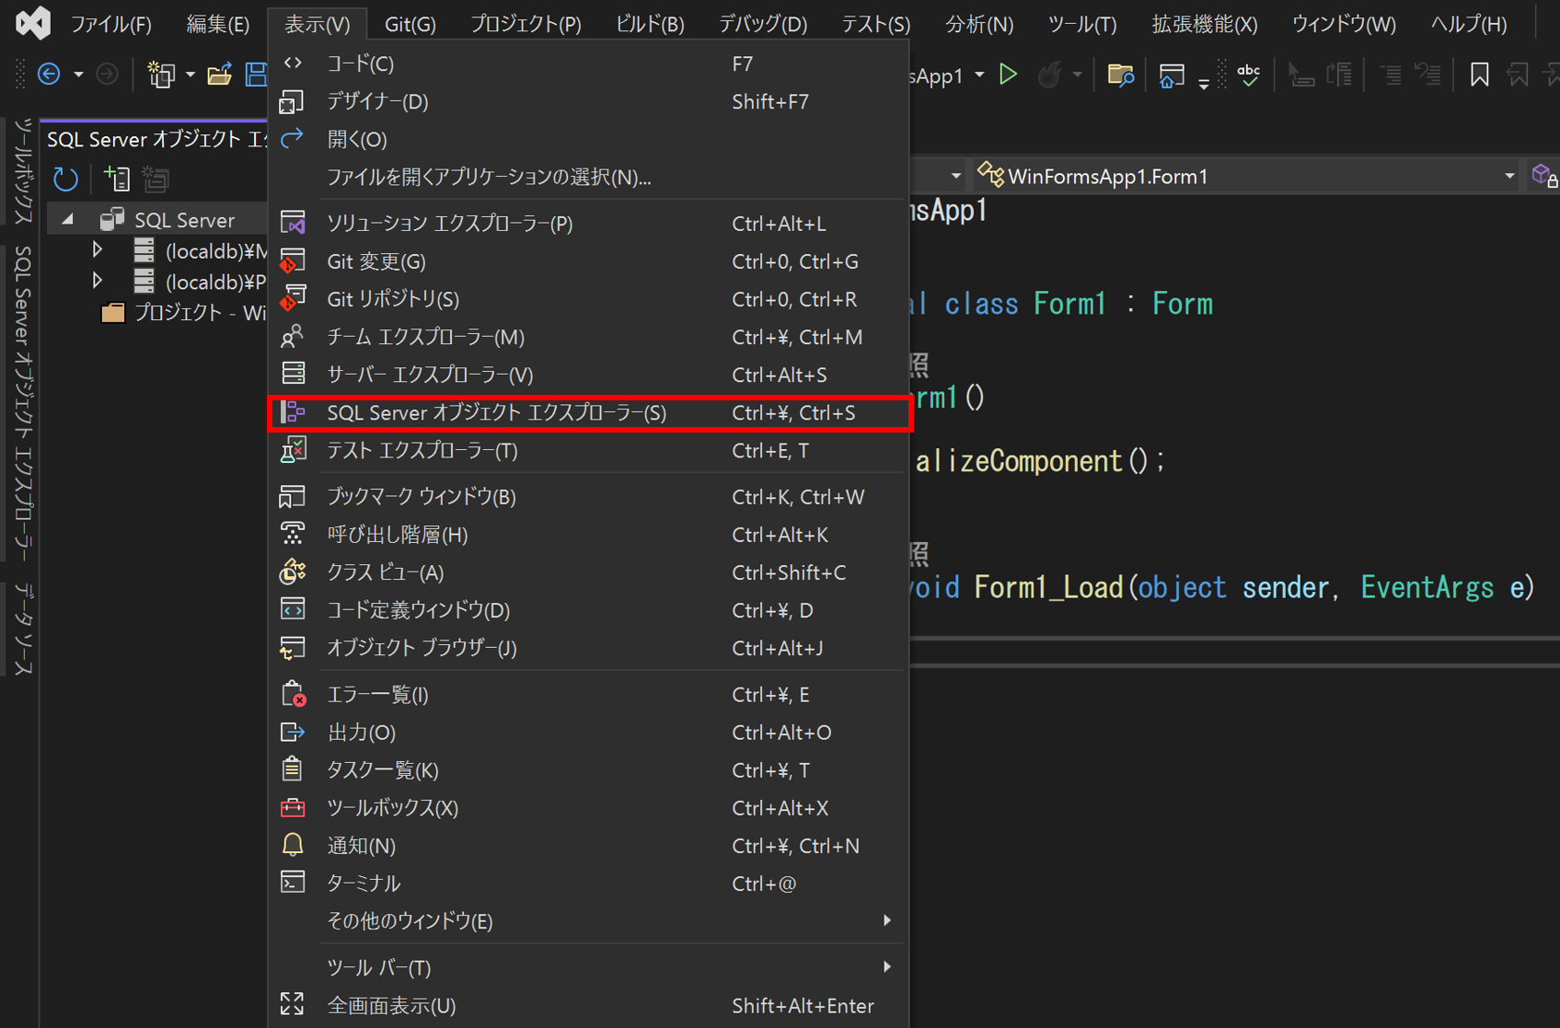Screen dimensions: 1560x1028
Task: Select ソリューション エクスプローラー(P) menu item
Action: 589,224
